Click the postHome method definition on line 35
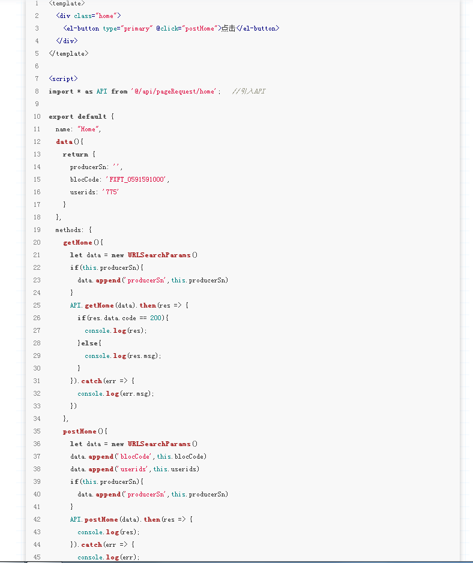 coord(80,431)
